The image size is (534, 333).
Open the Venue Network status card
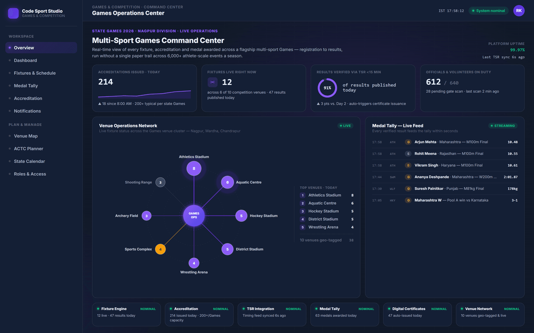(x=490, y=314)
